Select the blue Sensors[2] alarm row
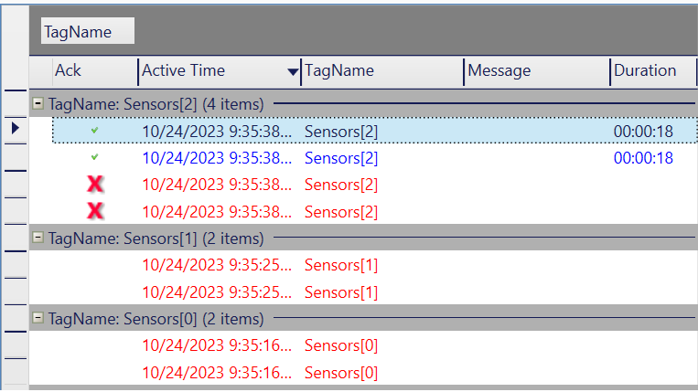The width and height of the screenshot is (698, 392). pyautogui.click(x=375, y=158)
